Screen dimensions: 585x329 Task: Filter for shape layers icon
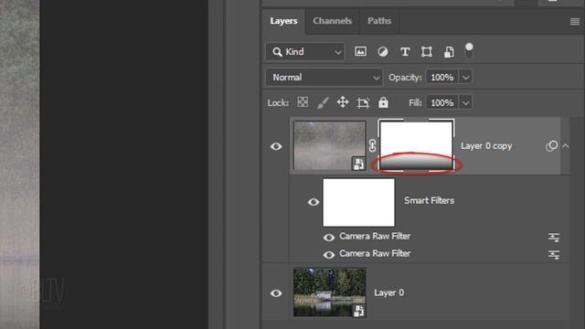pyautogui.click(x=427, y=51)
